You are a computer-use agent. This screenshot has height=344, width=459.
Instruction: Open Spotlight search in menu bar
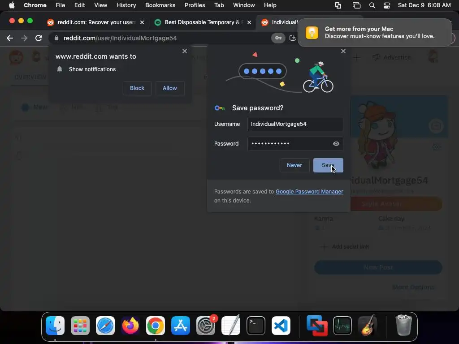(x=372, y=5)
